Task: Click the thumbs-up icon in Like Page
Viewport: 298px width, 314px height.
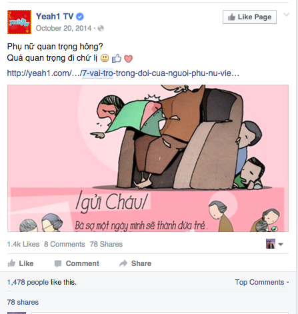Action: [231, 17]
